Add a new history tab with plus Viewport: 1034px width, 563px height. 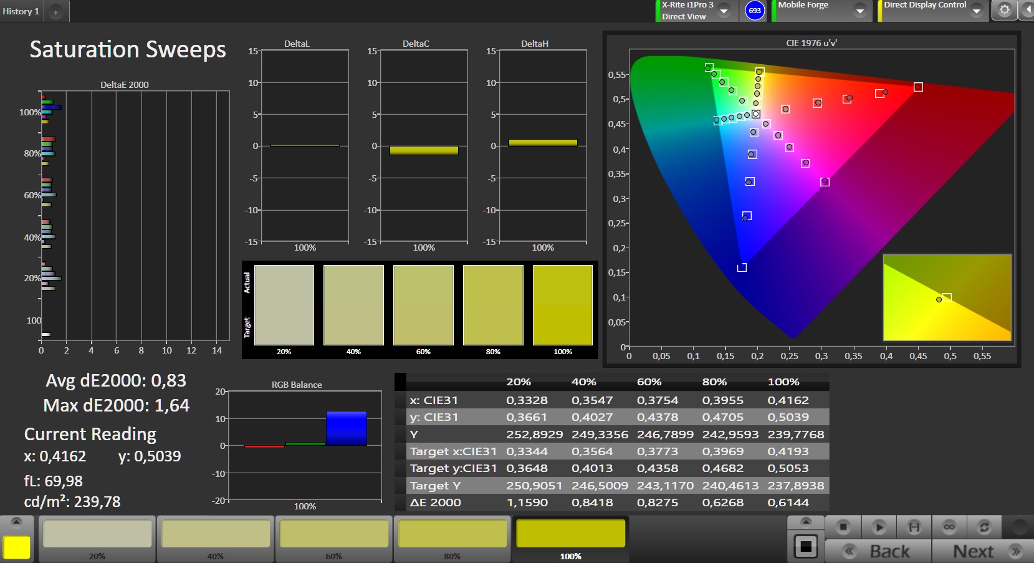pos(55,12)
